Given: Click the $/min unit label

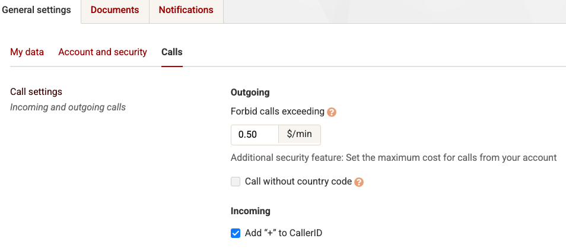Looking at the screenshot, I should [299, 134].
